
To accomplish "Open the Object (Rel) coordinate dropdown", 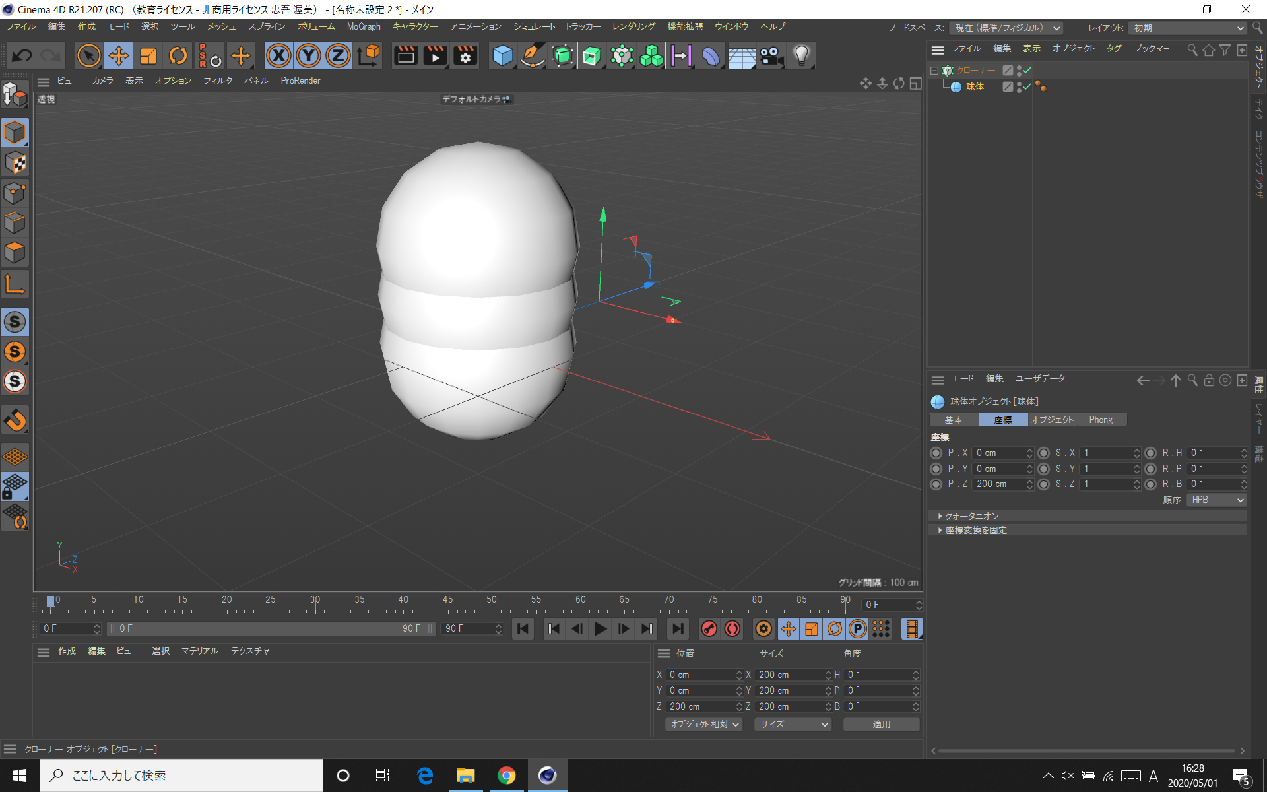I will 704,724.
